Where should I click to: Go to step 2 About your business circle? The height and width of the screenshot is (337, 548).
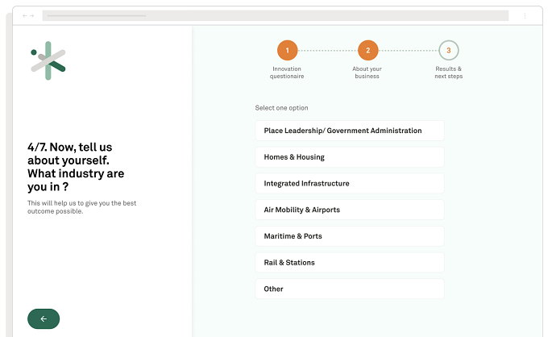tap(367, 50)
